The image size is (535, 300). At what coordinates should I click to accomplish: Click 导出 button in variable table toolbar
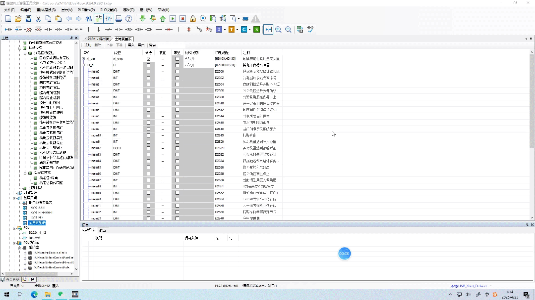(x=141, y=45)
